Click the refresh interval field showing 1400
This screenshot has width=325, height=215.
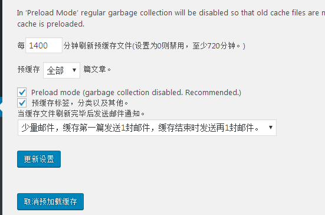44,45
